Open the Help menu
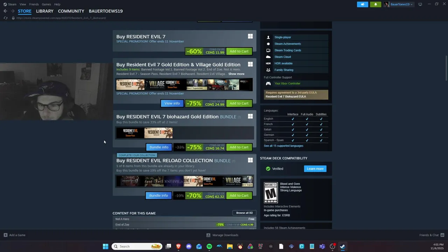Image resolution: width=448 pixels, height=252 pixels. point(57,4)
